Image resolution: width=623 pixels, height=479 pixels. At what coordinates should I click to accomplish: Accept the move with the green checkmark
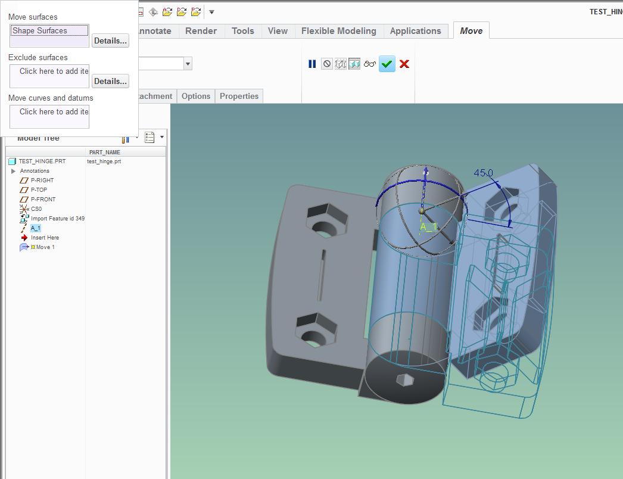tap(387, 64)
